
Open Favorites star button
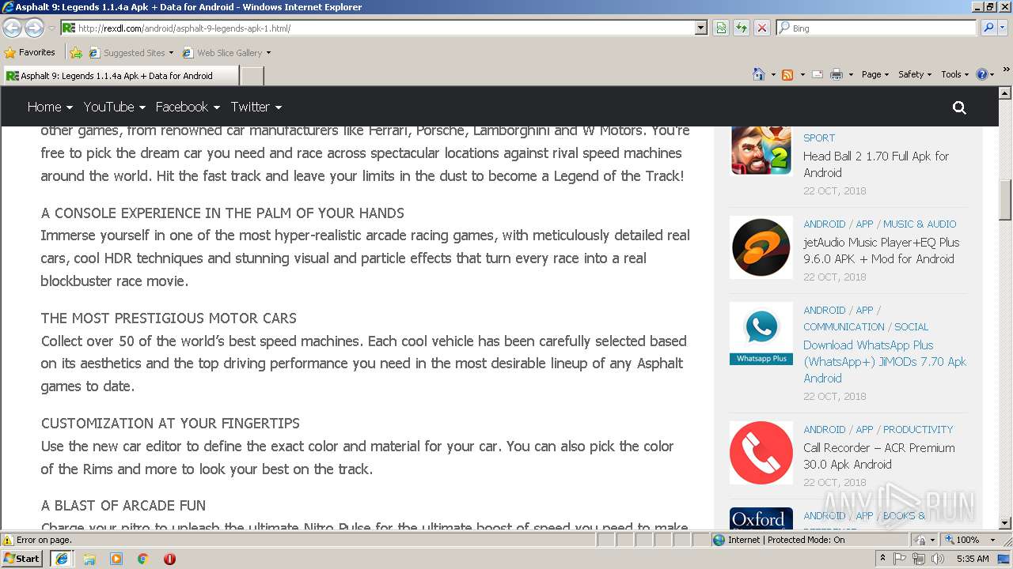click(x=30, y=52)
